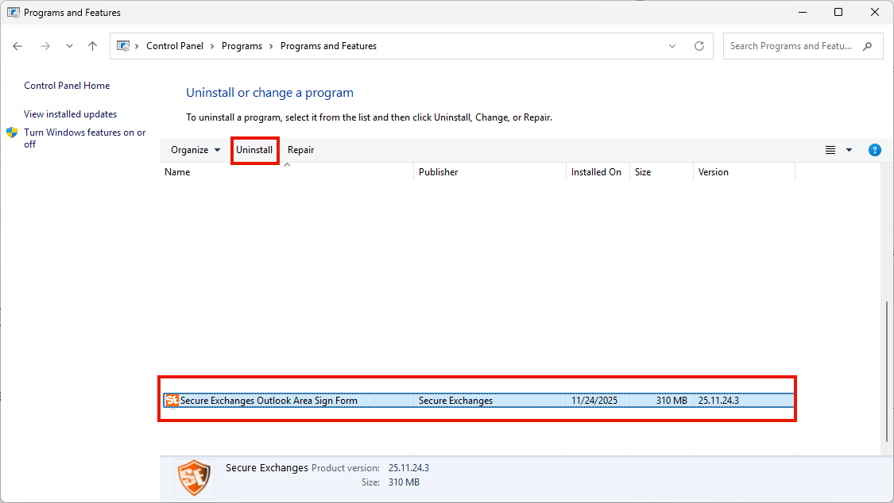
Task: Click Secure Exchanges name in details pane
Action: pyautogui.click(x=267, y=468)
